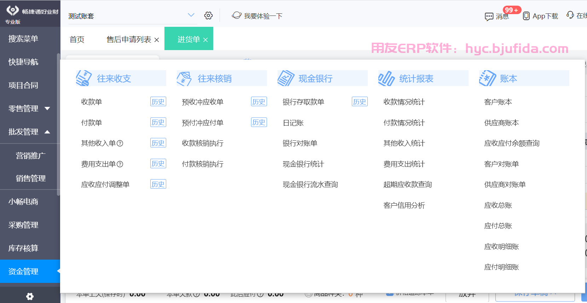Viewport: 587px width, 303px height.
Task: Select the 进货单 tab
Action: click(189, 40)
